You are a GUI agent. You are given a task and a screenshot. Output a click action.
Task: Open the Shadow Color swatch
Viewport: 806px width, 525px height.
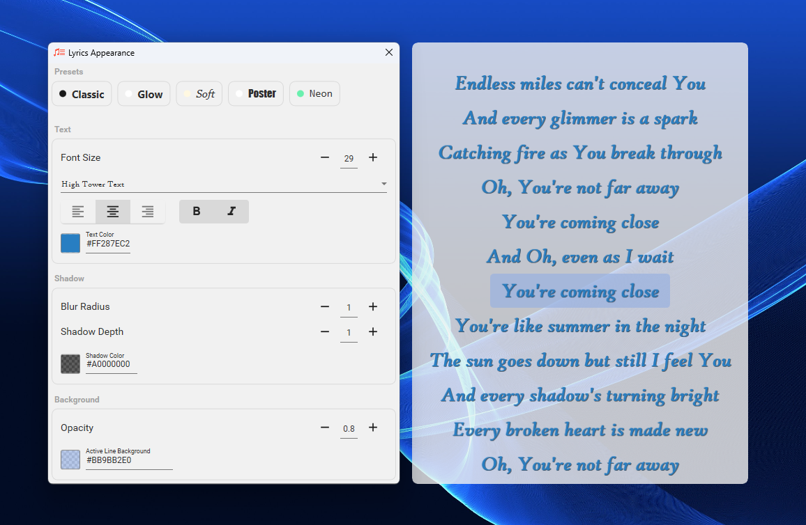(x=70, y=364)
